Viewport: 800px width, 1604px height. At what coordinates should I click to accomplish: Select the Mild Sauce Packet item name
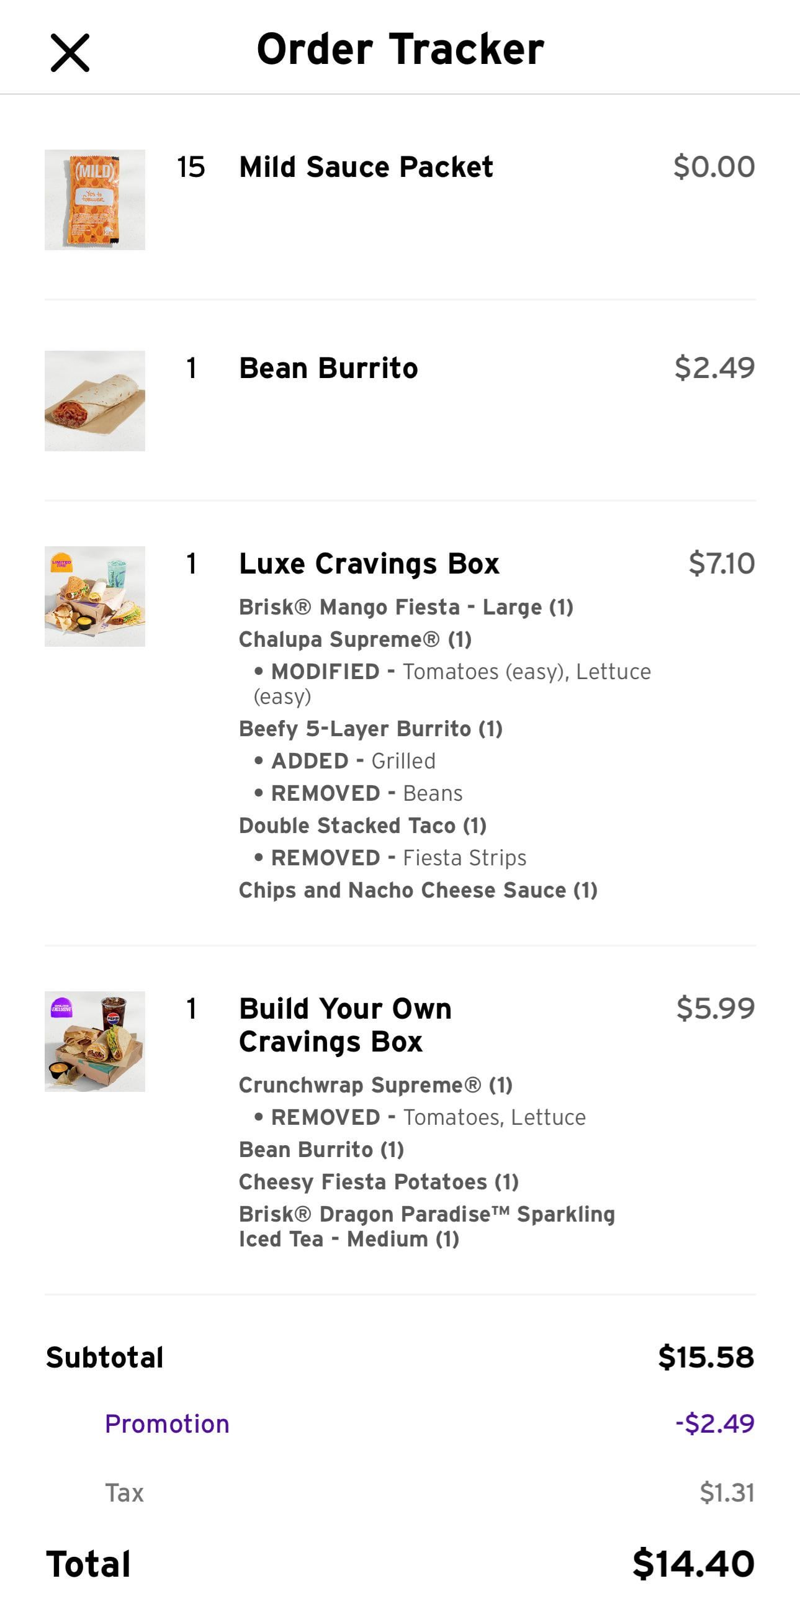(x=366, y=167)
